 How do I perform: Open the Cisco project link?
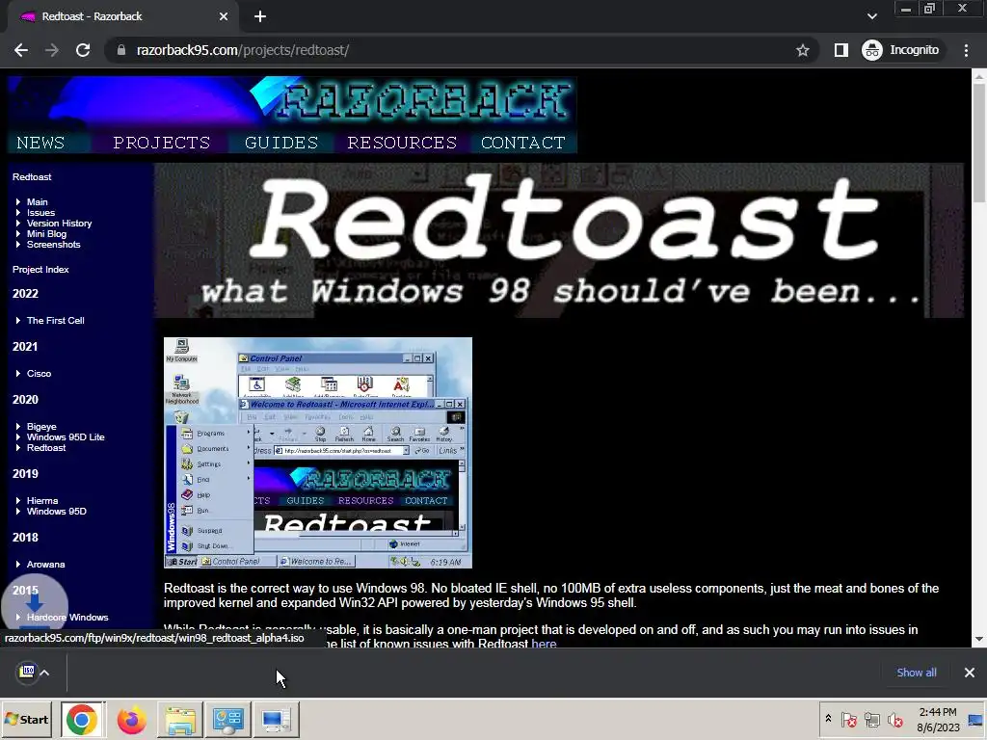tap(39, 374)
